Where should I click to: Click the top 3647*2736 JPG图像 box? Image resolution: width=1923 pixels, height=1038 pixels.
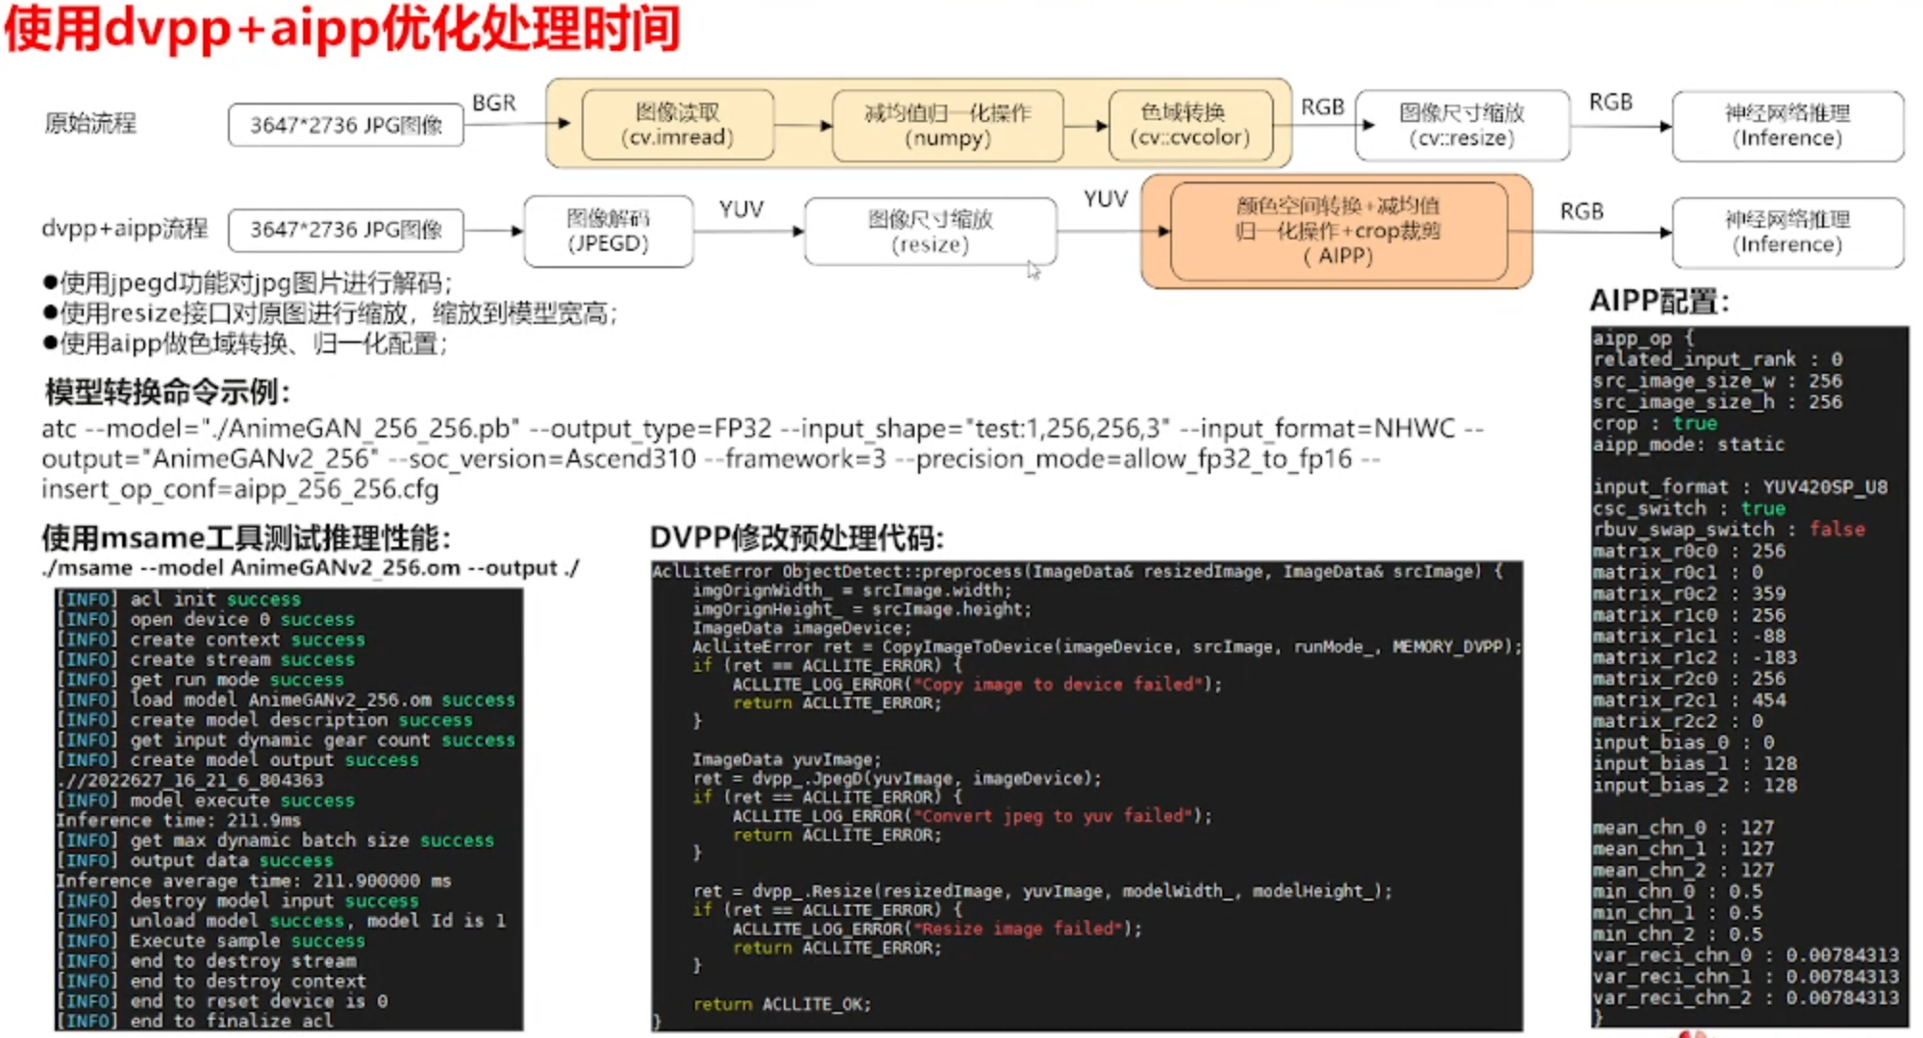pyautogui.click(x=346, y=125)
